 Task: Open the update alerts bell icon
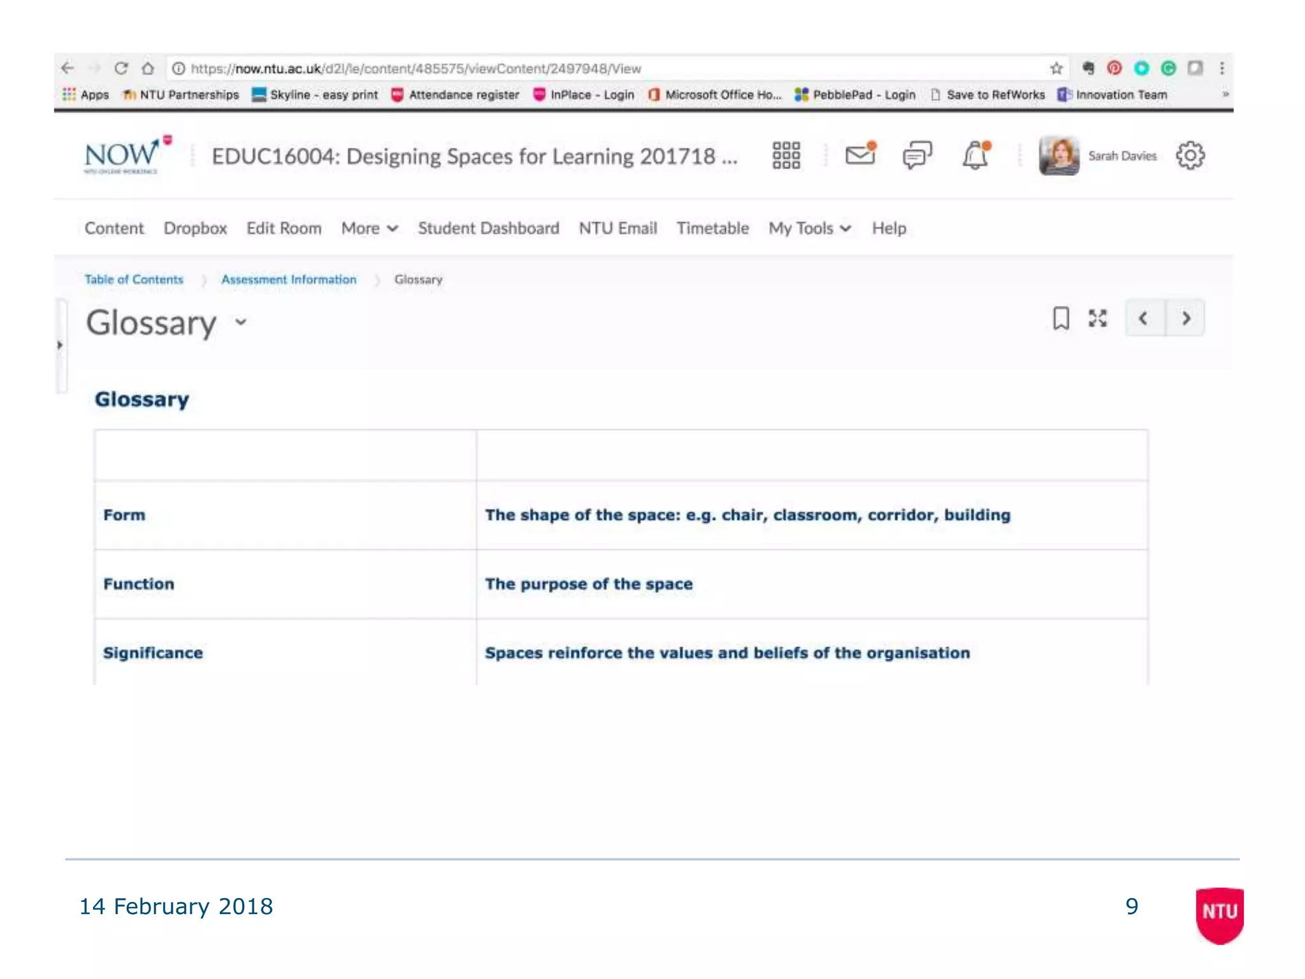pyautogui.click(x=976, y=156)
